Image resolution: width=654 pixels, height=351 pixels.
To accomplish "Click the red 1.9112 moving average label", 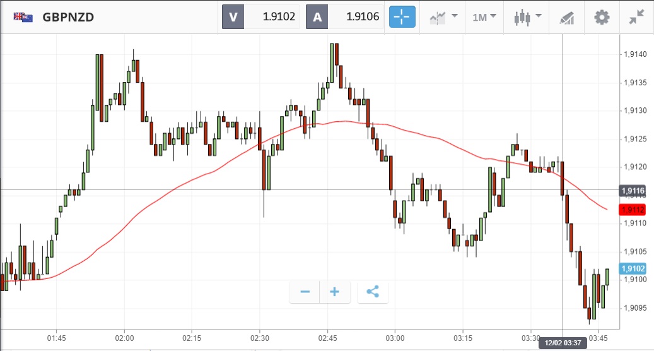I will point(632,210).
